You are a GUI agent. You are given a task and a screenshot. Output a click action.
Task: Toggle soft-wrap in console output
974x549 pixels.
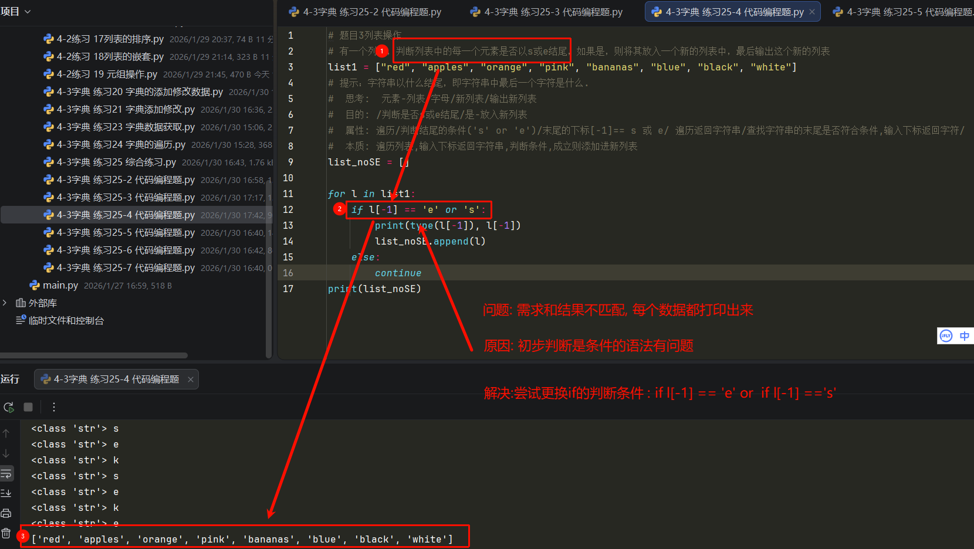click(6, 473)
